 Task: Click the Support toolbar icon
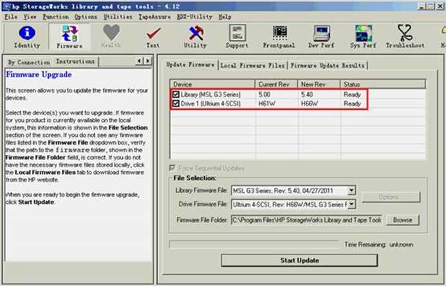click(237, 37)
